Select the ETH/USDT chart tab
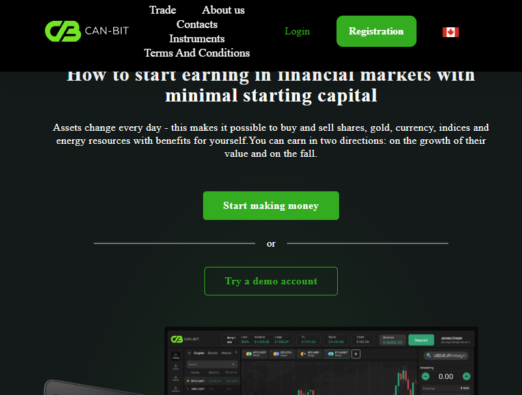The width and height of the screenshot is (522, 395). click(x=337, y=354)
